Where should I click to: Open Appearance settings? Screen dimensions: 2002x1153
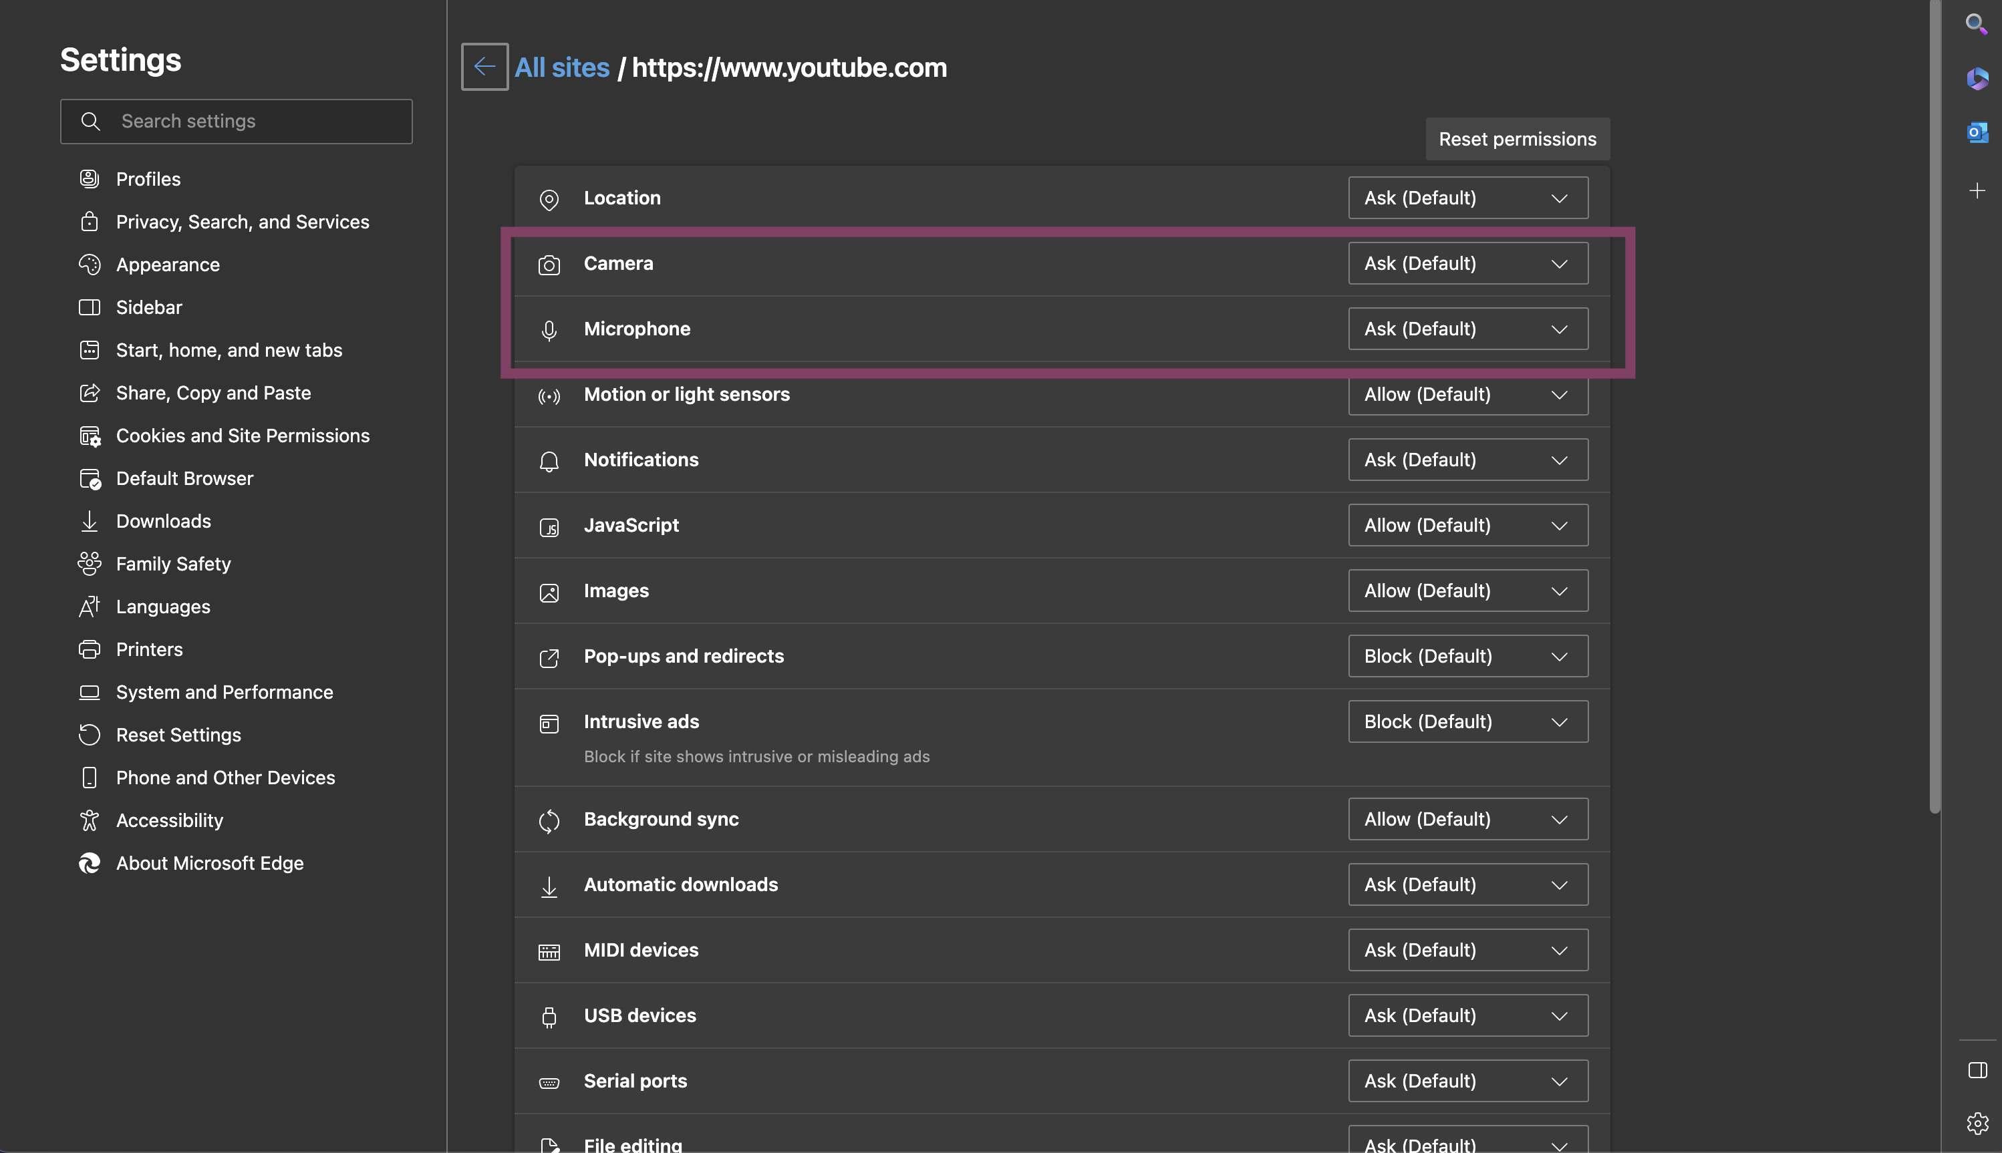tap(168, 265)
